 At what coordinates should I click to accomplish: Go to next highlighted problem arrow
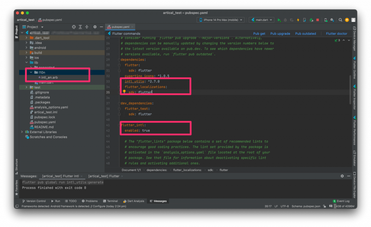349,40
